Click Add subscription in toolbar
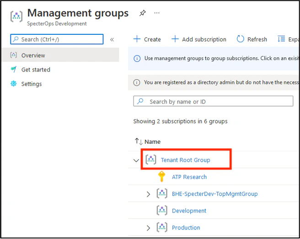300x239 pixels. click(x=198, y=39)
